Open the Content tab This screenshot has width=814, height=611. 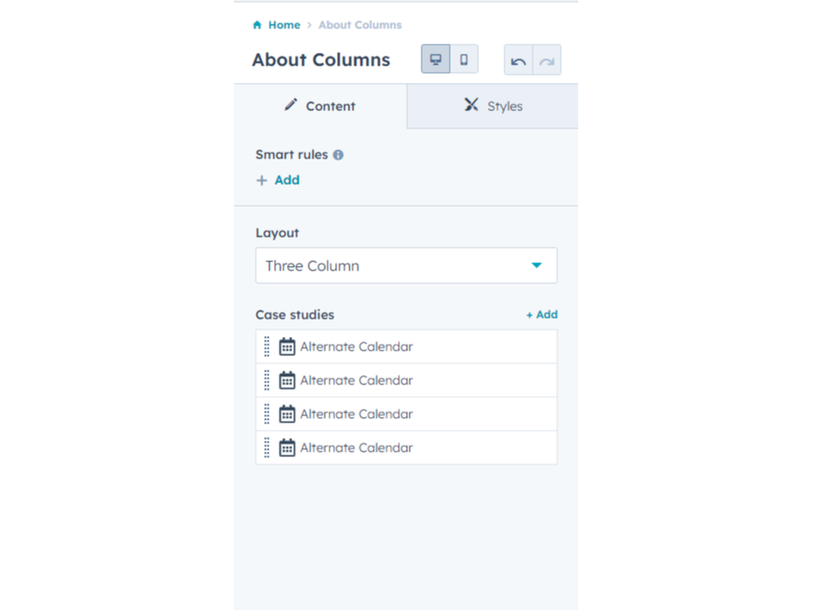tap(321, 106)
